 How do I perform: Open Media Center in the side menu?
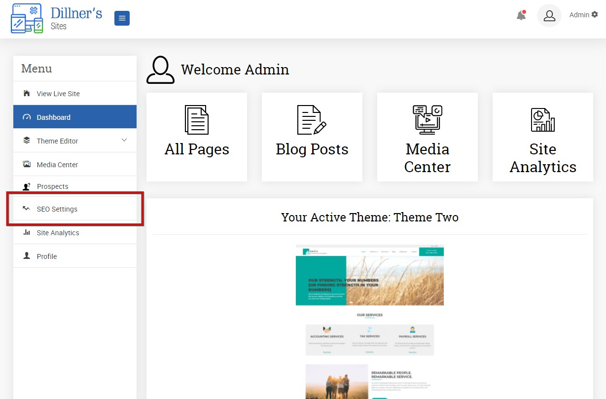click(x=75, y=164)
